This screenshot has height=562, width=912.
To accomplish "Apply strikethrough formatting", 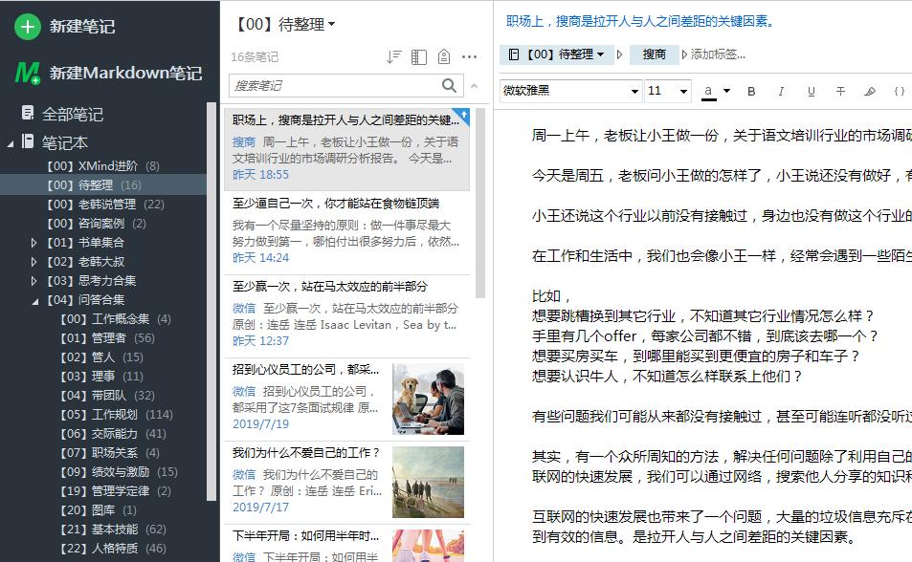I will pyautogui.click(x=840, y=91).
